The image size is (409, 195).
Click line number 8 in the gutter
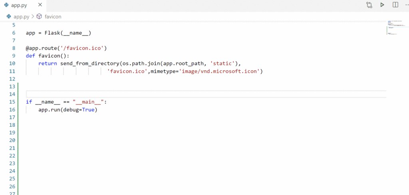coord(14,48)
